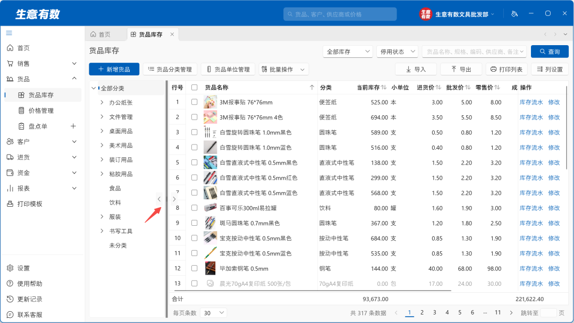Check the 百事可乐300ml易拉罐 checkbox
The height and width of the screenshot is (323, 574).
(x=195, y=208)
